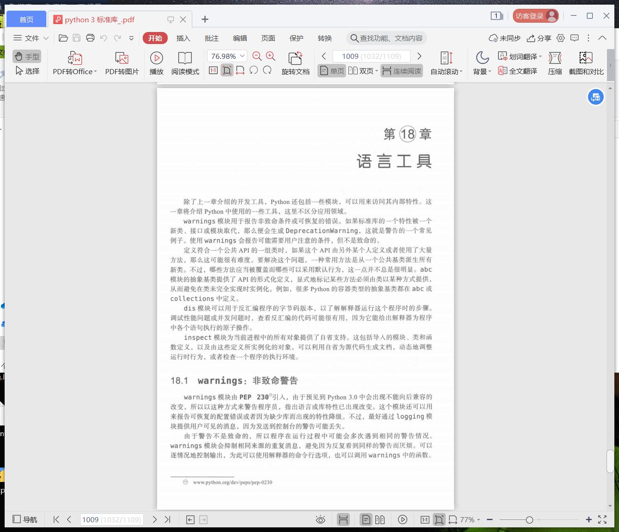The height and width of the screenshot is (532, 619).
Task: Choose the 选择 selection tool
Action: pyautogui.click(x=27, y=71)
